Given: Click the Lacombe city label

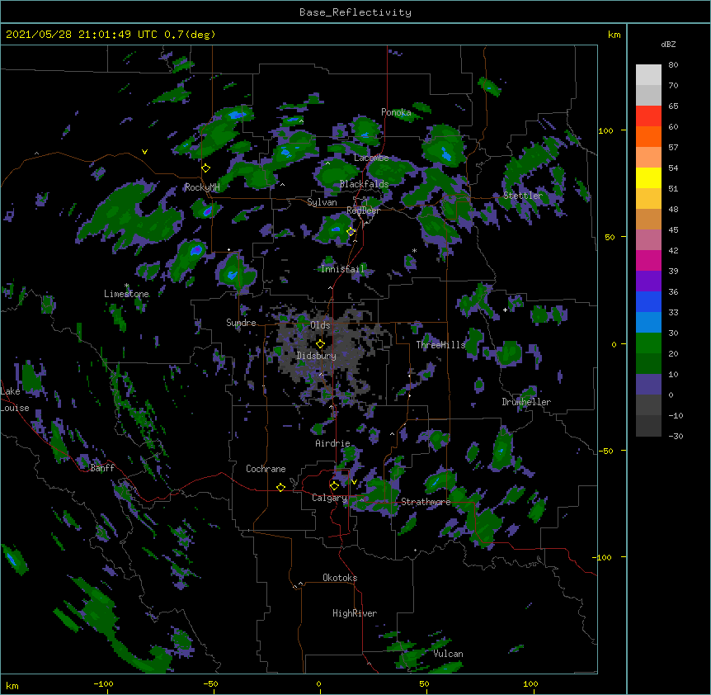Looking at the screenshot, I should point(371,158).
